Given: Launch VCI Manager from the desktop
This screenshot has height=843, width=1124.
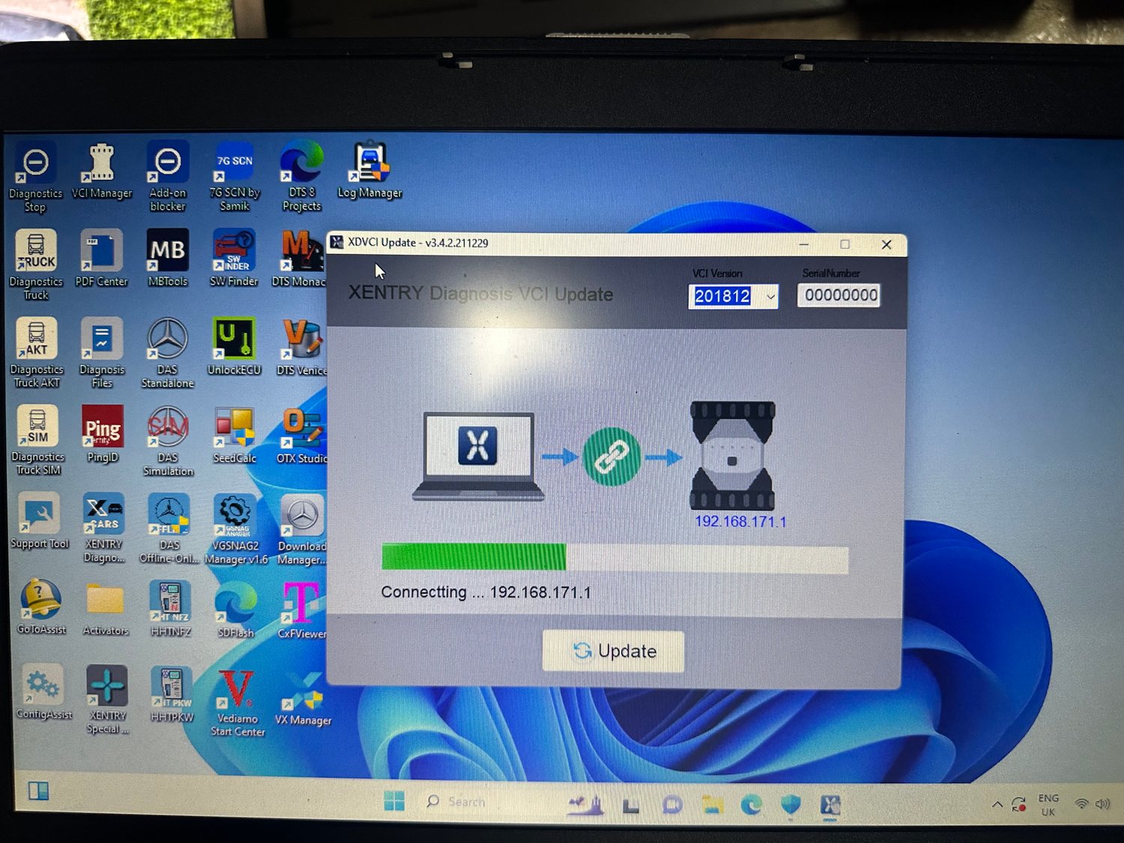Looking at the screenshot, I should [102, 171].
